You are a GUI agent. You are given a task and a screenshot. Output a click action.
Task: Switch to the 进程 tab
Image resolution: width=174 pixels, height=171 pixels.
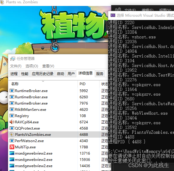[14, 74]
